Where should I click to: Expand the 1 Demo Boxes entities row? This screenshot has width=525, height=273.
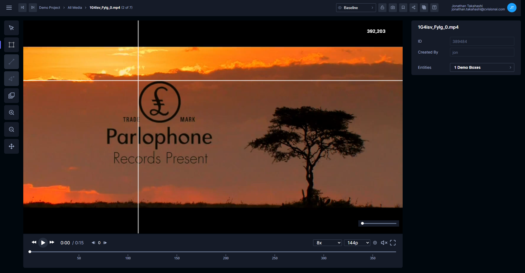pyautogui.click(x=482, y=67)
